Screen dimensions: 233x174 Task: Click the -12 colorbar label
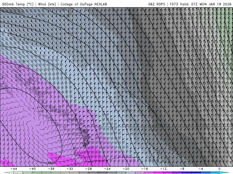click(x=163, y=169)
